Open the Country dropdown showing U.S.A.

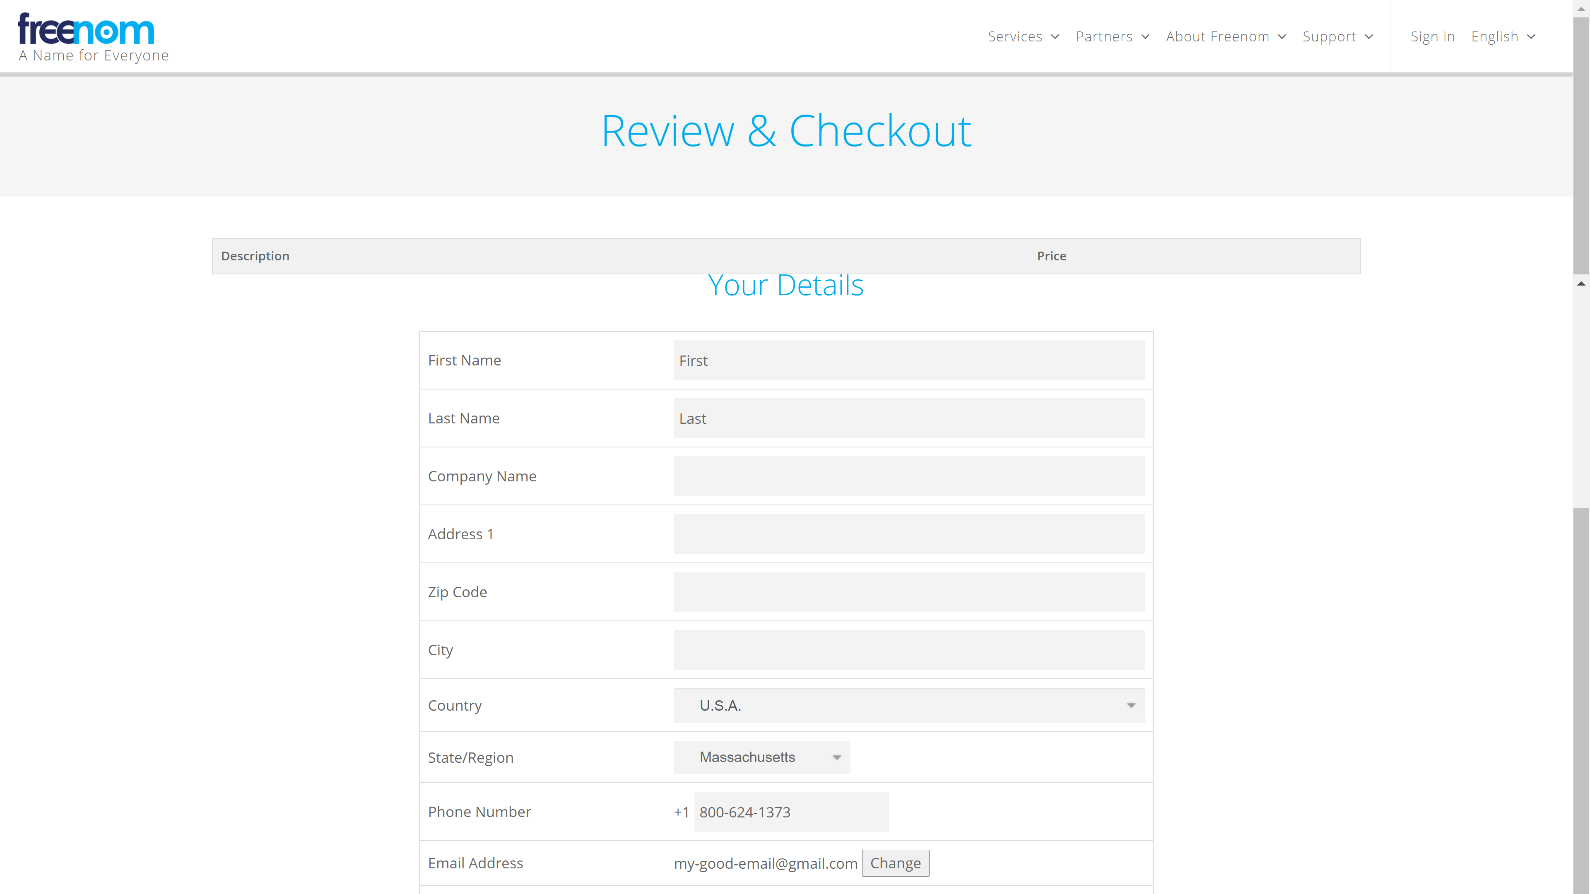coord(908,705)
